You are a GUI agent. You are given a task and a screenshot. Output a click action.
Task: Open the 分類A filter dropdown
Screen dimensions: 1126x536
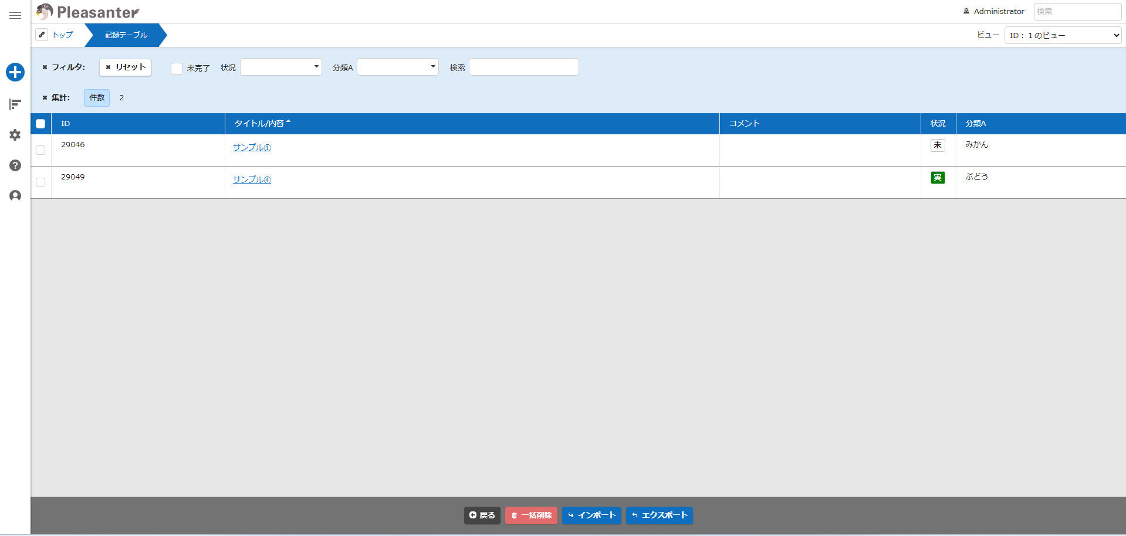[398, 67]
